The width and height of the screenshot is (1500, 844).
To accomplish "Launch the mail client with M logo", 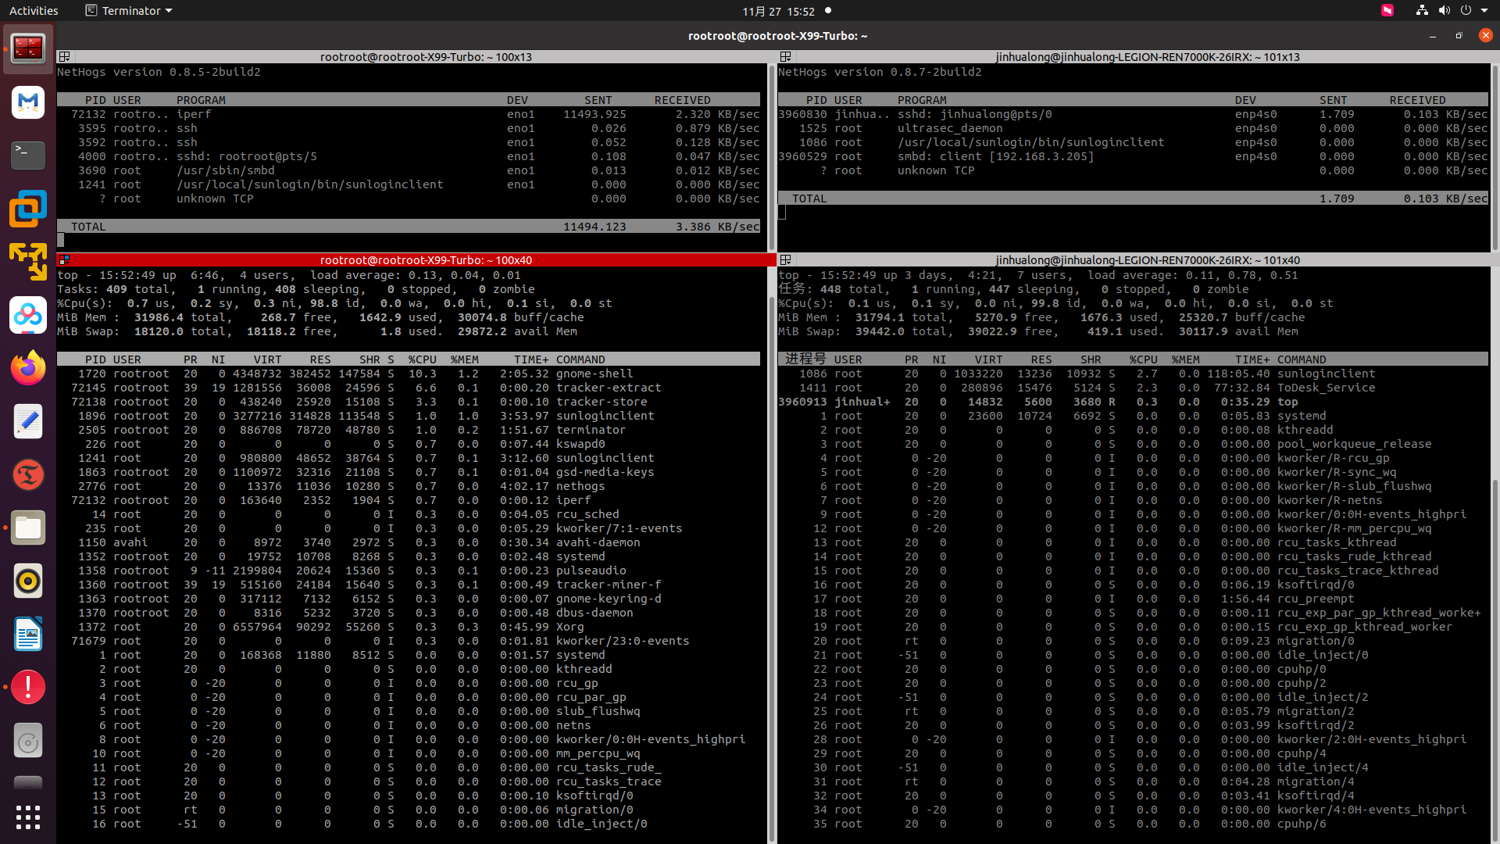I will (28, 102).
